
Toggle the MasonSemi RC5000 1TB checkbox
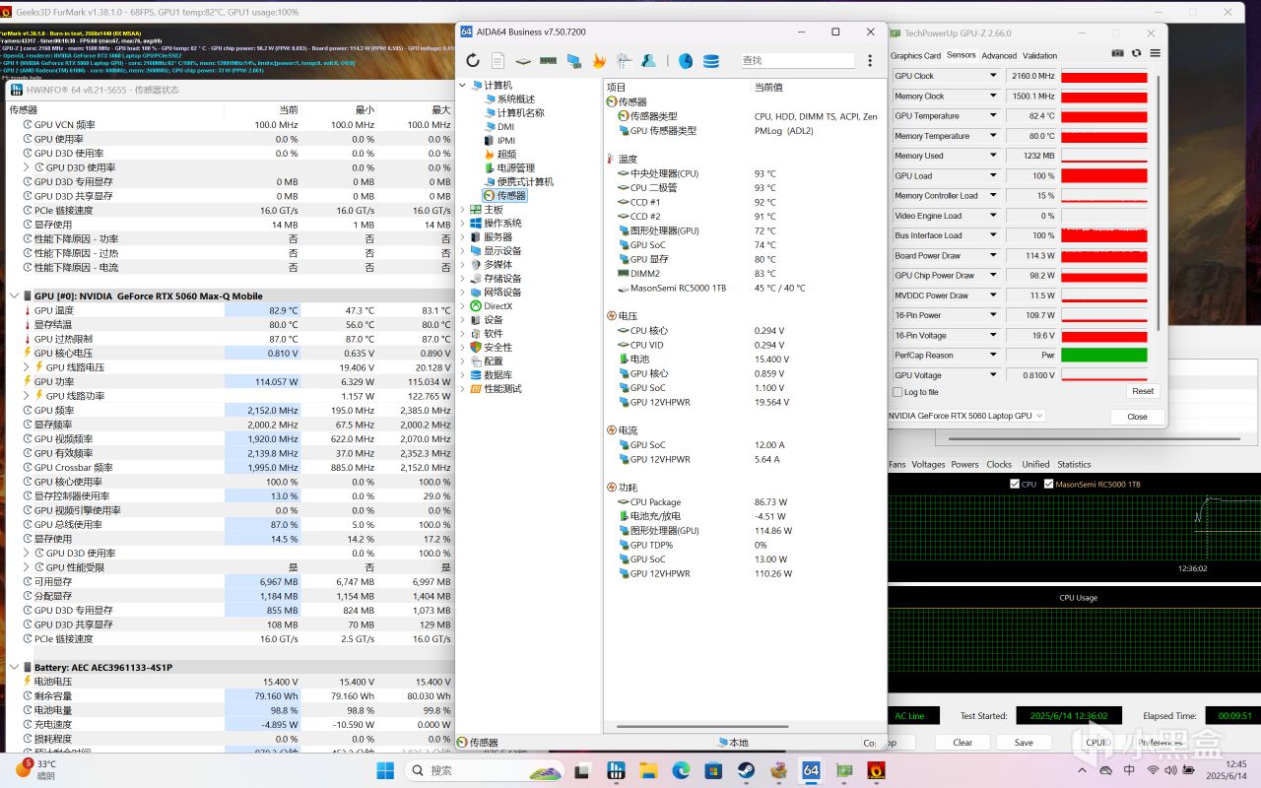[x=1048, y=484]
